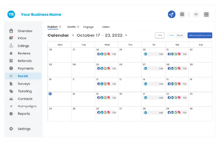
Task: Open the Filter button
Action: coord(160,35)
